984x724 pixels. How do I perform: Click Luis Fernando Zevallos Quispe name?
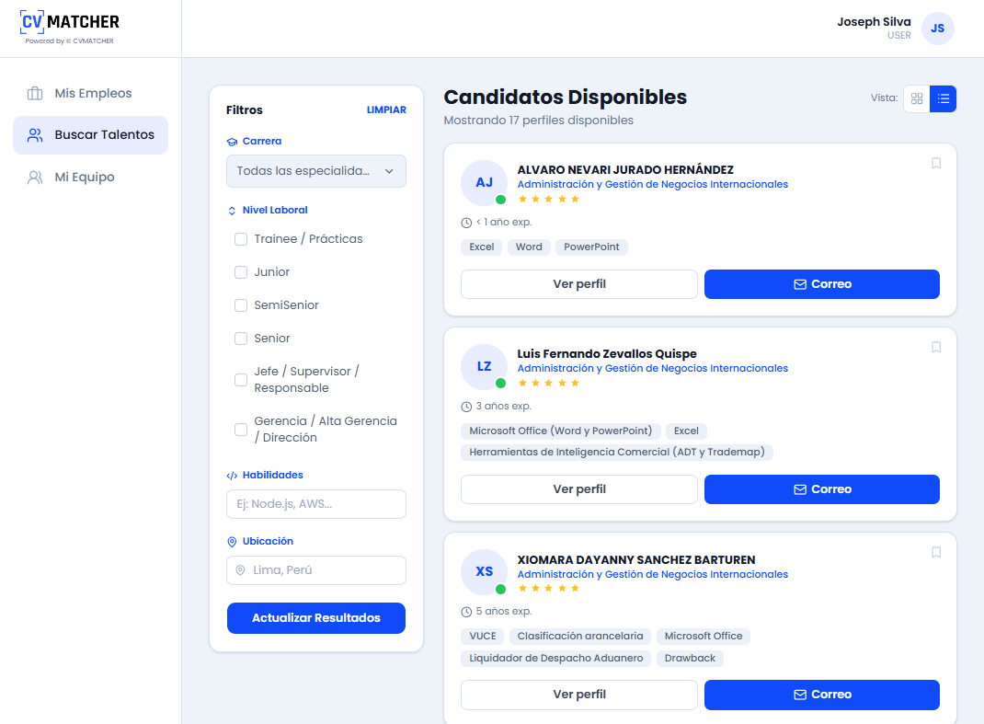(x=607, y=354)
